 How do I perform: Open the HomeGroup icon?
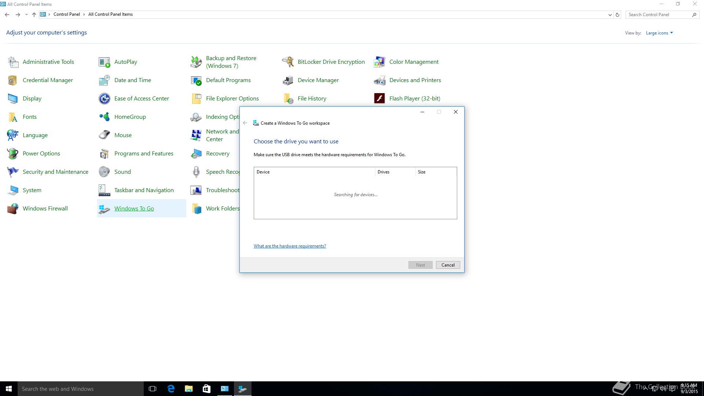tap(104, 117)
